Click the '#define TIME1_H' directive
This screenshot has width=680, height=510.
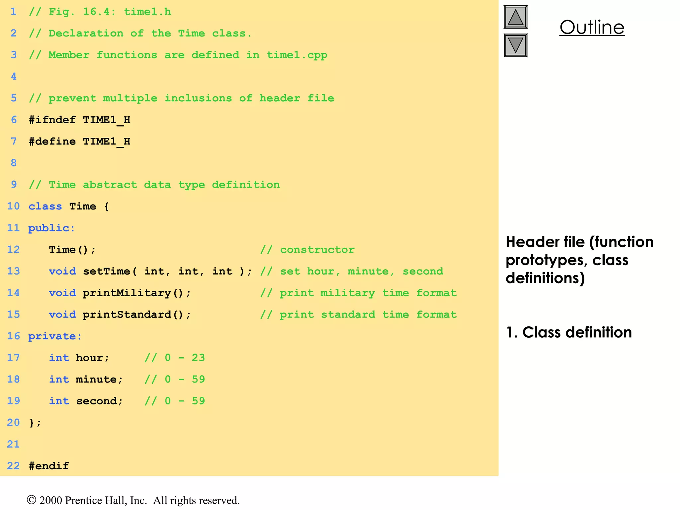[80, 141]
